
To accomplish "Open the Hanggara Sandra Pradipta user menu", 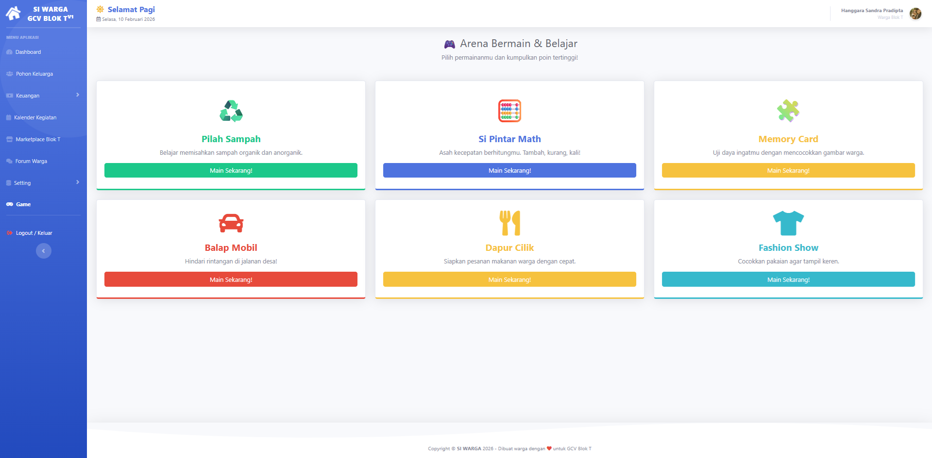I will 872,11.
